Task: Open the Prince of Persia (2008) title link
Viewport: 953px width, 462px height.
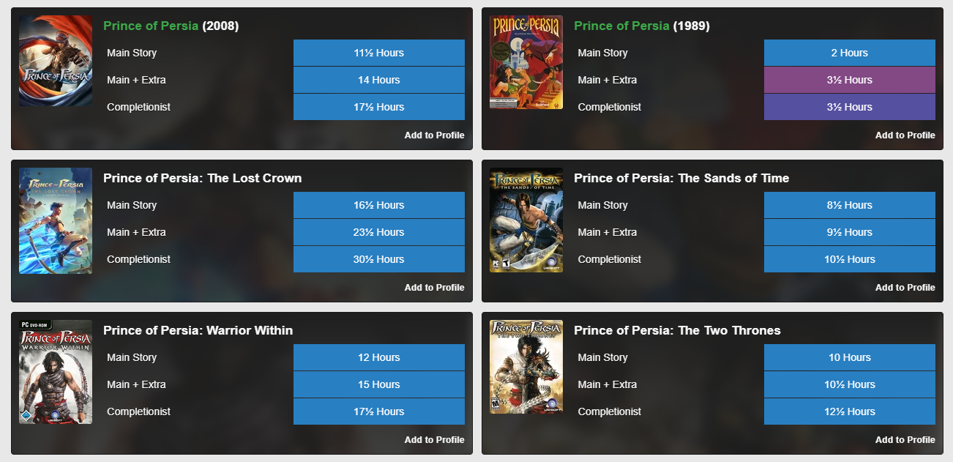Action: [x=151, y=26]
